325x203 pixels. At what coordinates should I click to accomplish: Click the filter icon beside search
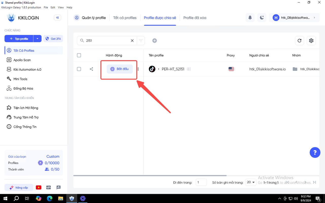click(x=141, y=41)
